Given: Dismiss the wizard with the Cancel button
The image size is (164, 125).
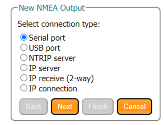Looking at the screenshot, I should [x=134, y=107].
